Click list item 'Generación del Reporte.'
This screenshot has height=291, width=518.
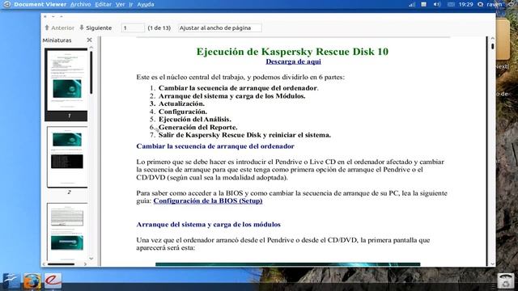197,127
